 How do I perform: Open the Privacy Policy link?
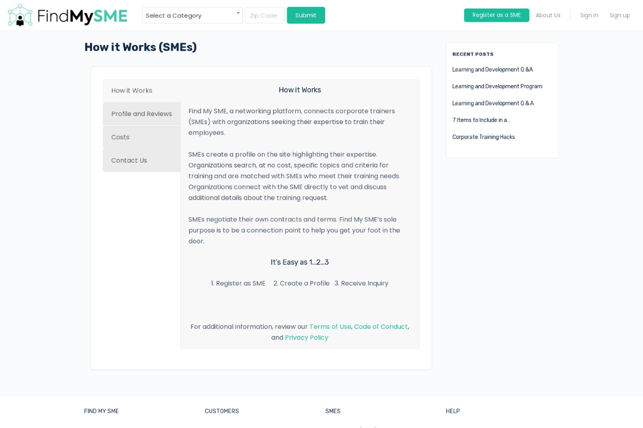coord(306,338)
